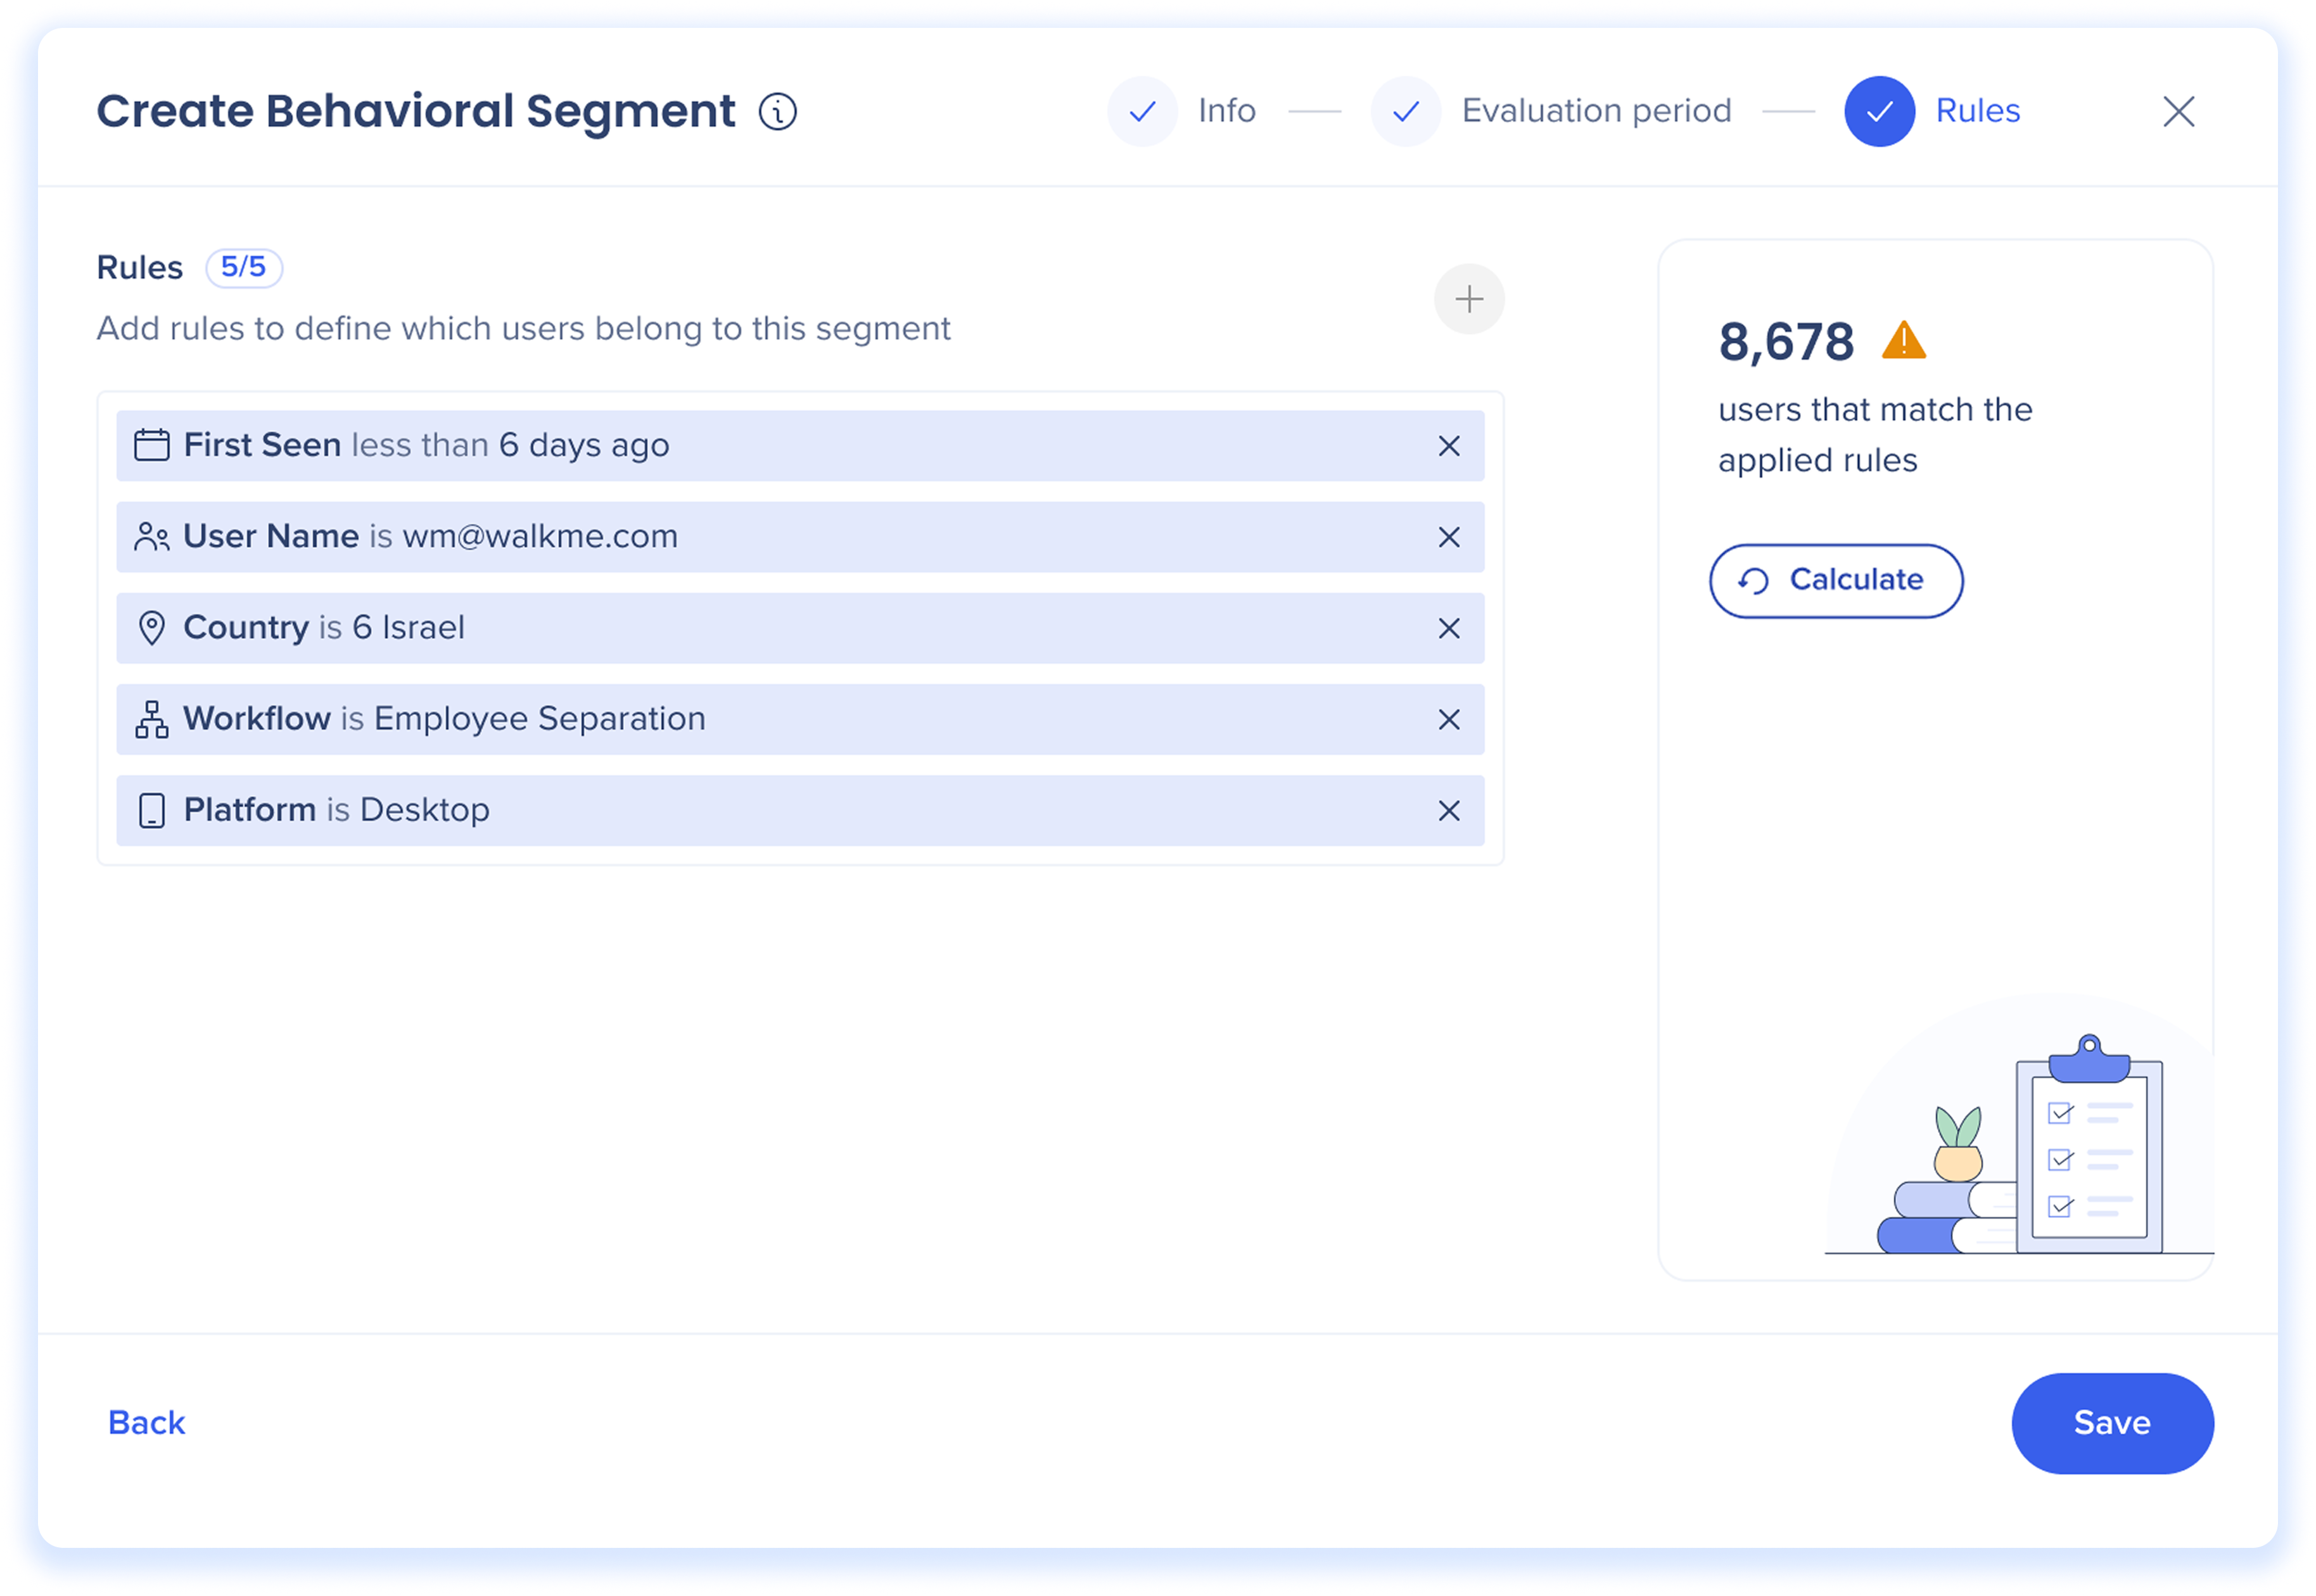2316x1596 pixels.
Task: Click the Save button
Action: (2111, 1422)
